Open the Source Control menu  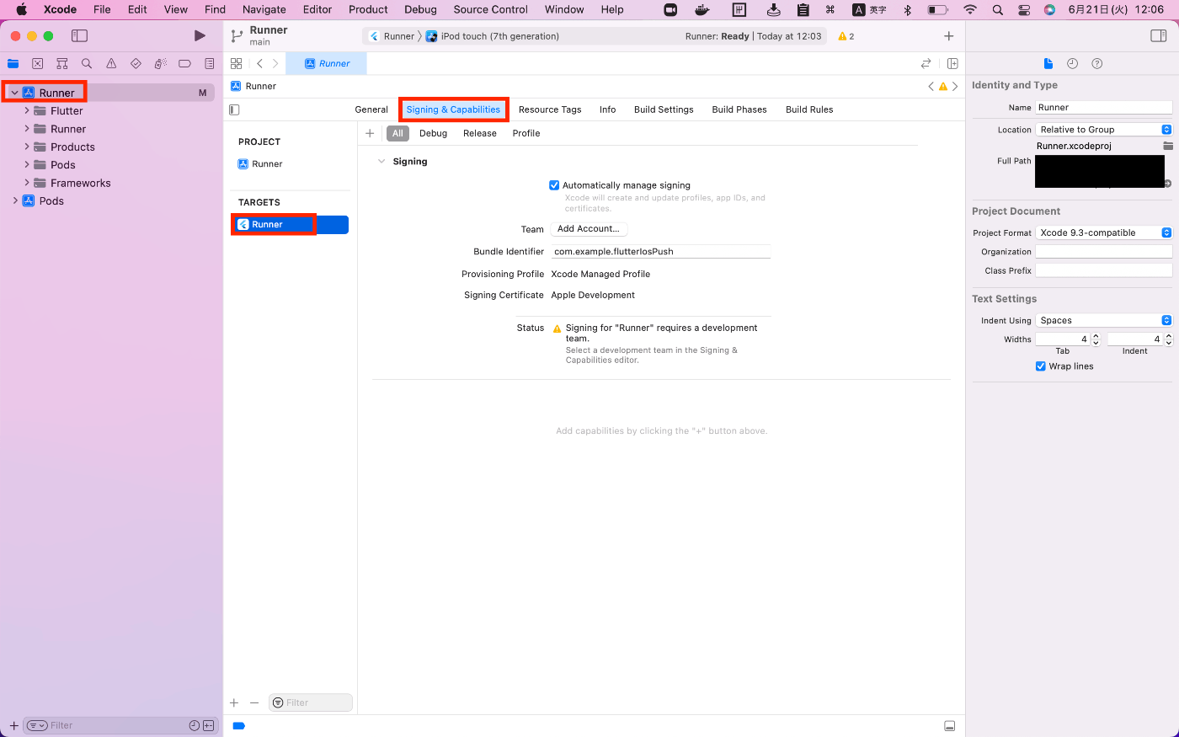490,9
